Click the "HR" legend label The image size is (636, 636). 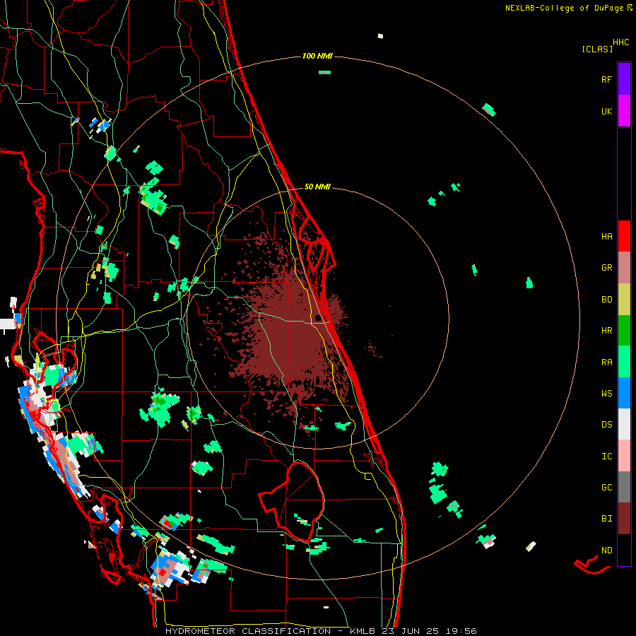point(606,330)
